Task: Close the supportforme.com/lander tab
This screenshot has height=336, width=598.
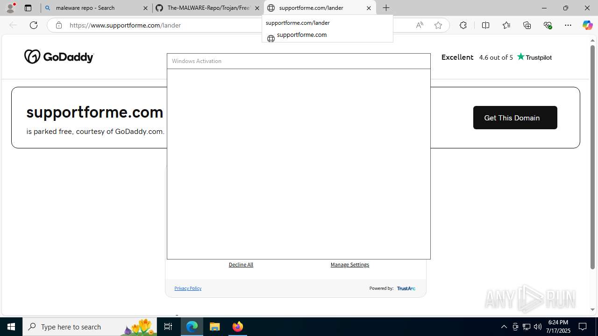Action: tap(369, 8)
